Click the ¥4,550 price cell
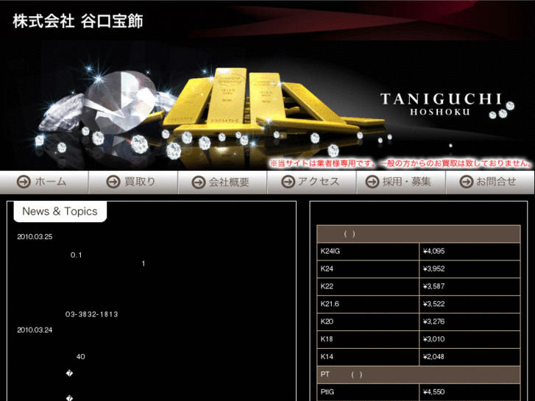 coord(470,392)
